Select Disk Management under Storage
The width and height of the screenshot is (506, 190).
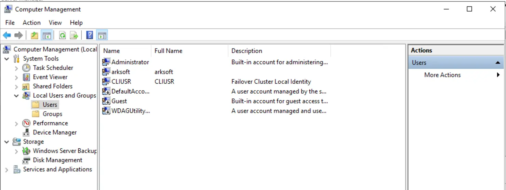(57, 160)
